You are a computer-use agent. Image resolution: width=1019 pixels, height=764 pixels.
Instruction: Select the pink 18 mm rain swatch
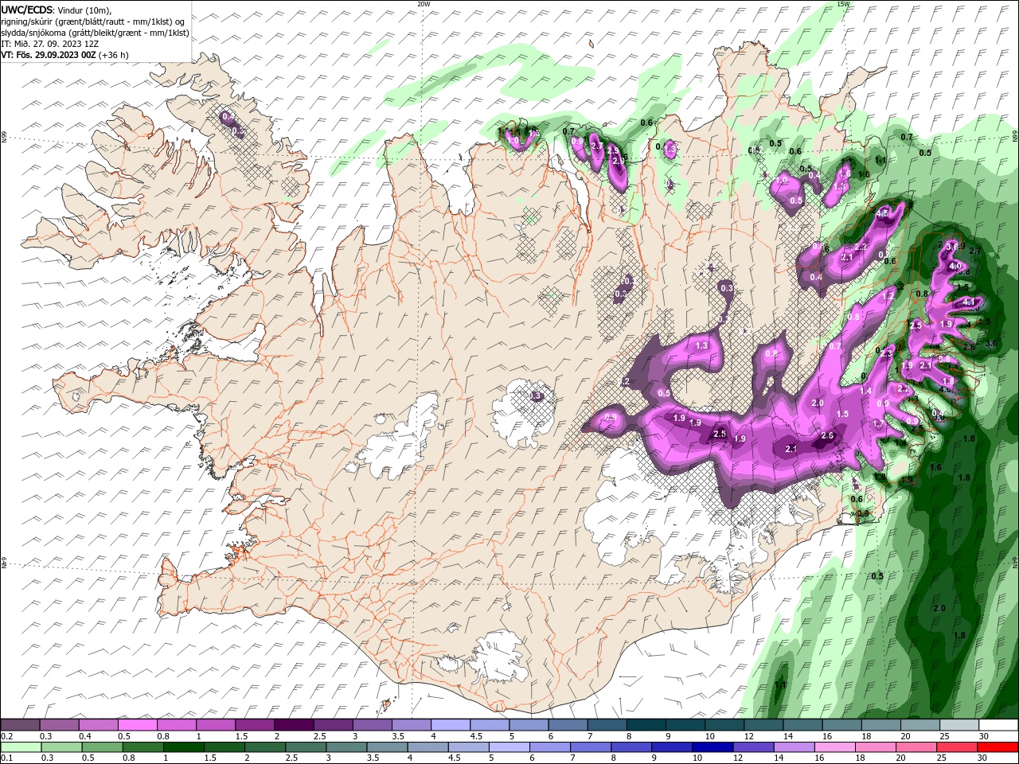[875, 747]
